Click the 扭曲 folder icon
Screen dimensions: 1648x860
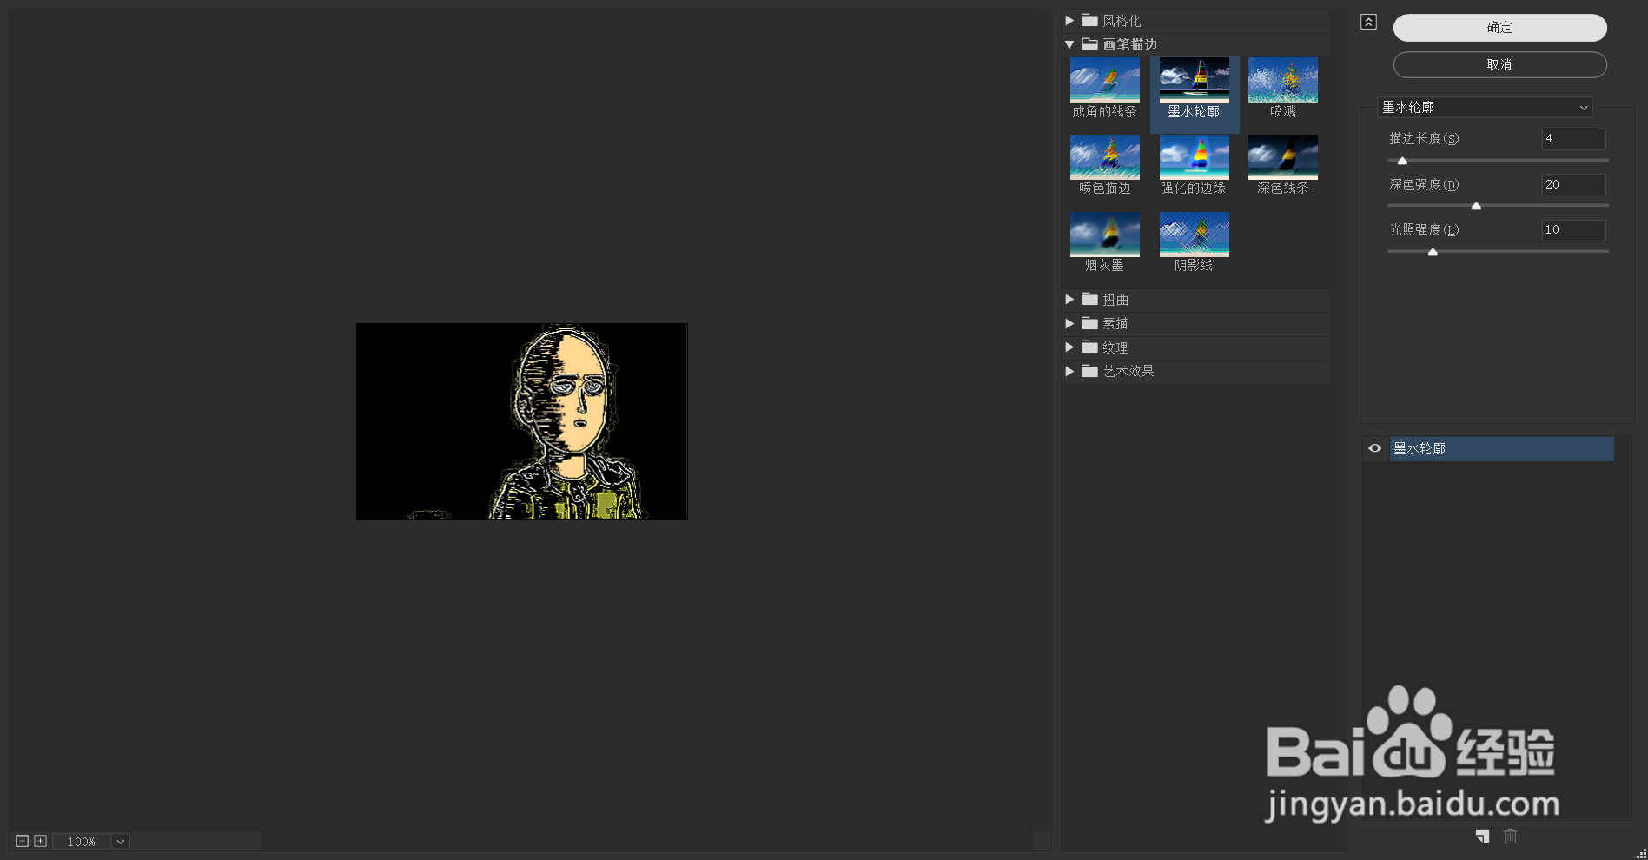[1089, 300]
